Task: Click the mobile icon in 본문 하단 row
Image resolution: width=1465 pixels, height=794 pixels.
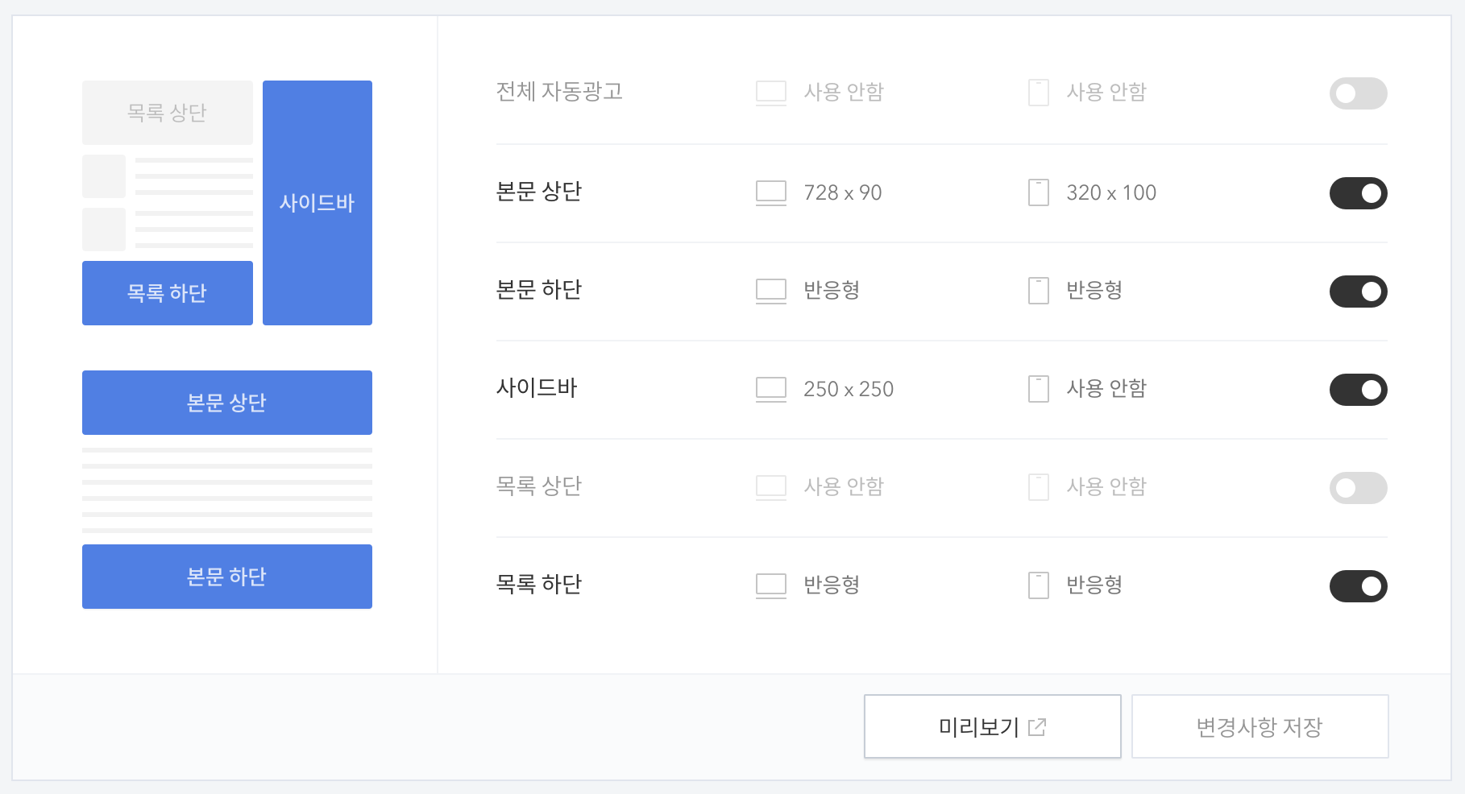Action: coord(1038,292)
